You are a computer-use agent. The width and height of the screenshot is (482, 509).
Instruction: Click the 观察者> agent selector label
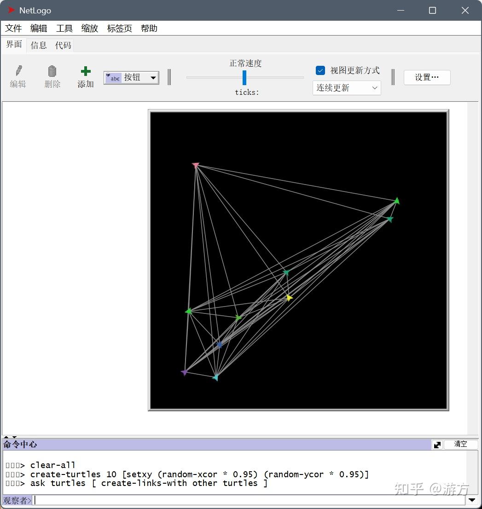[17, 500]
